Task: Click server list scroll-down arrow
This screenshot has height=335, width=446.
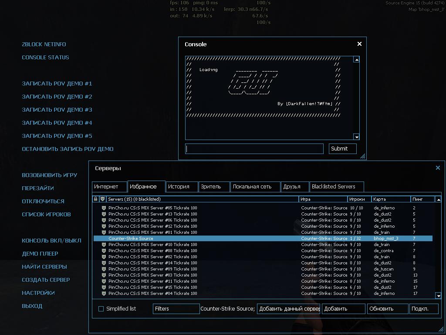Action: pyautogui.click(x=438, y=296)
